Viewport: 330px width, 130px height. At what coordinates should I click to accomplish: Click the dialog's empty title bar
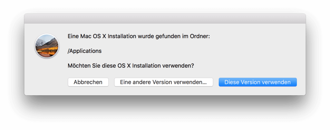tap(165, 18)
